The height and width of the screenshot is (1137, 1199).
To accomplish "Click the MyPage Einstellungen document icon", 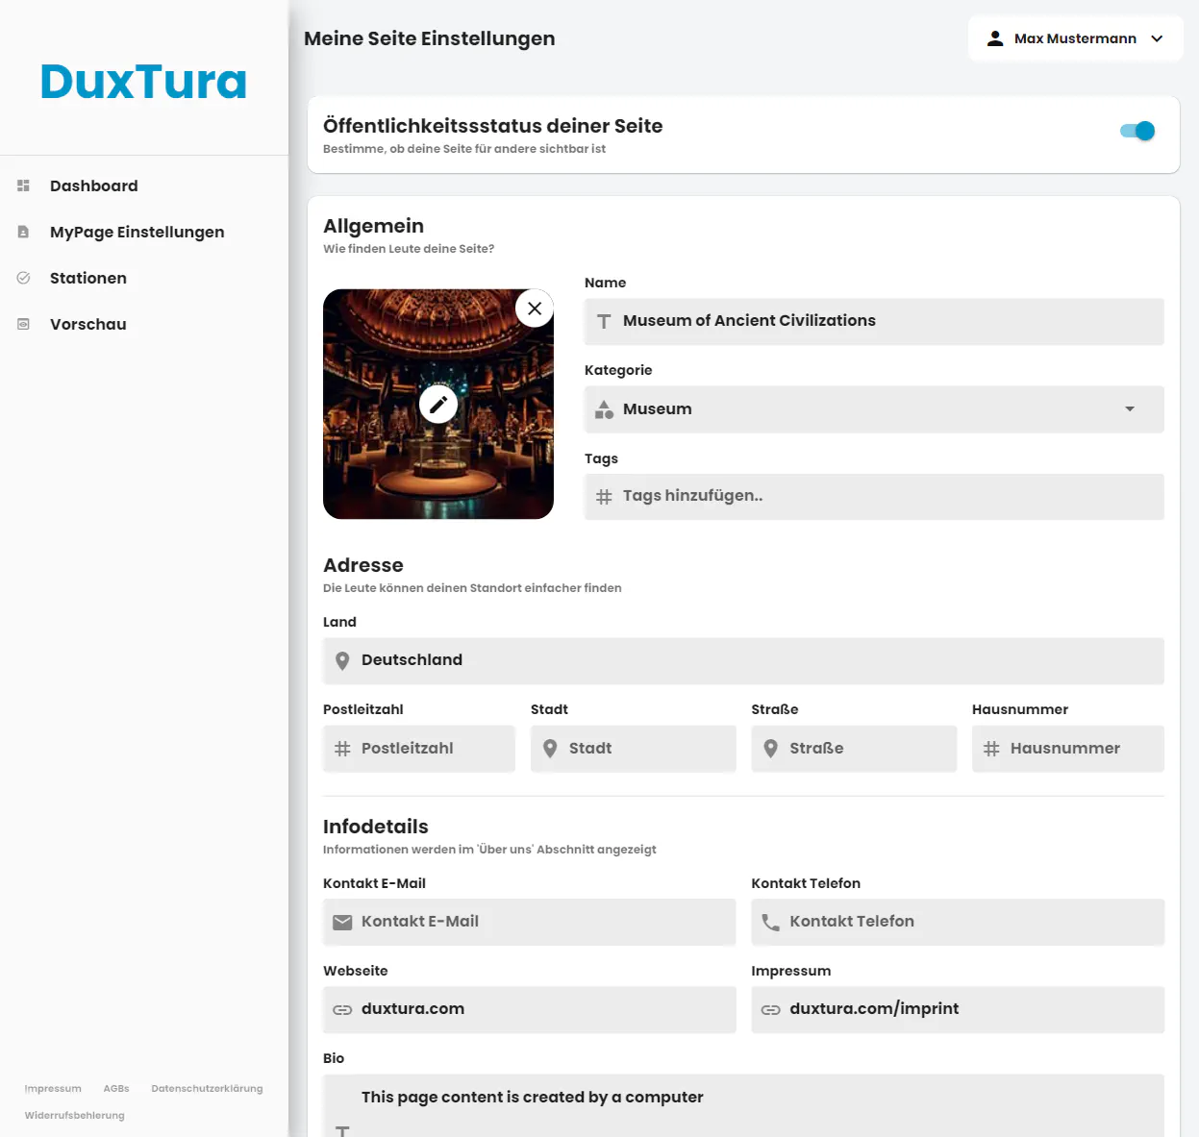I will click(23, 232).
